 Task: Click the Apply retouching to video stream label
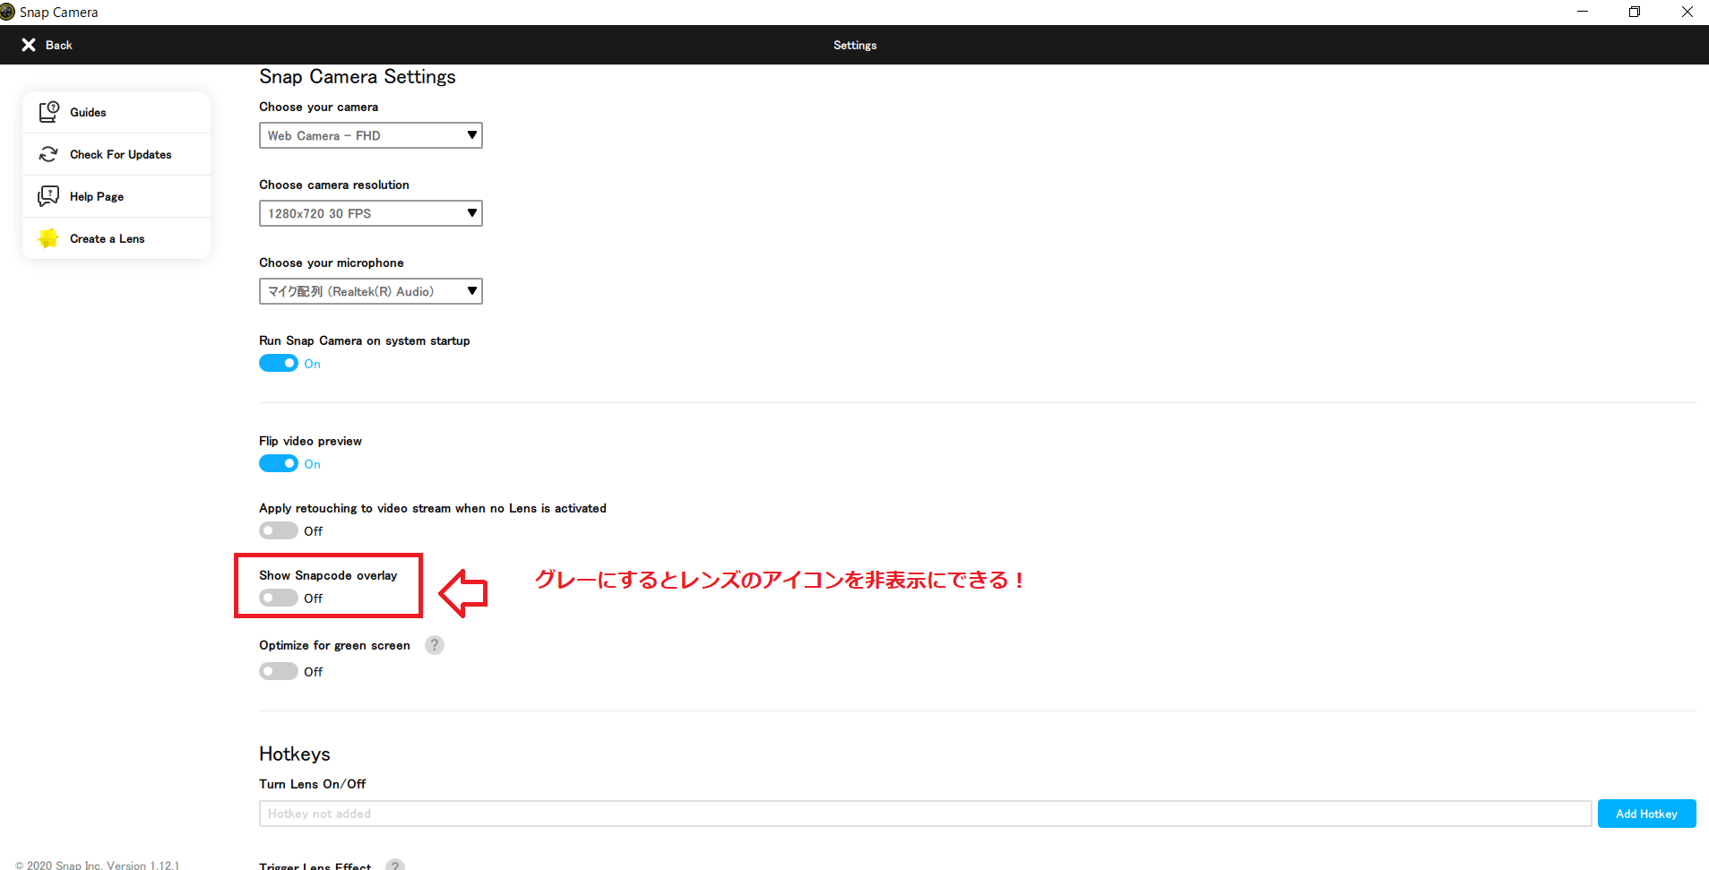pos(433,508)
